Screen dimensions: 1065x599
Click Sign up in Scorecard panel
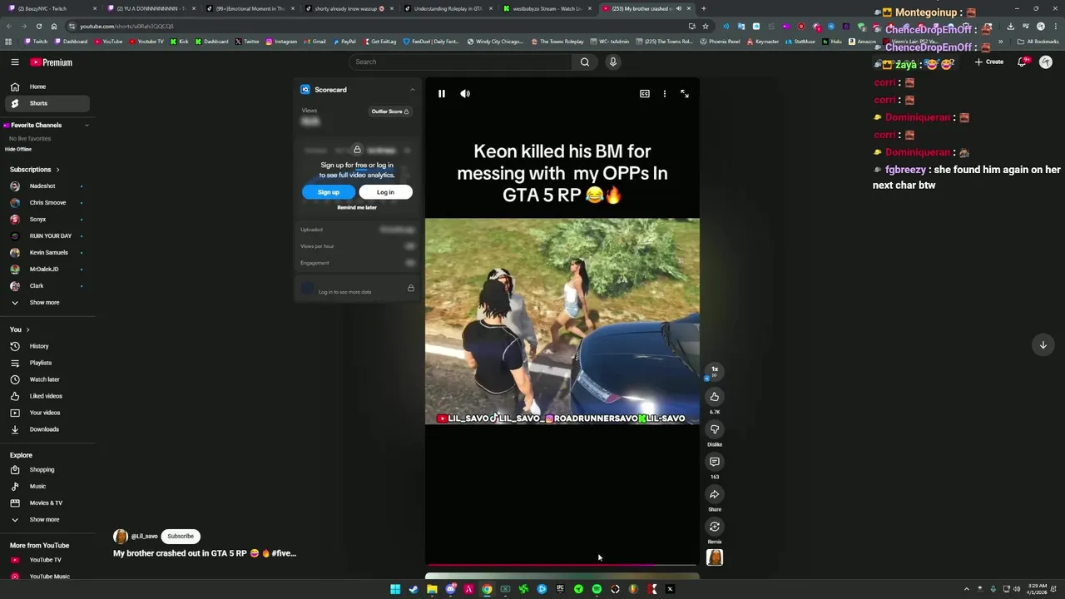click(329, 192)
